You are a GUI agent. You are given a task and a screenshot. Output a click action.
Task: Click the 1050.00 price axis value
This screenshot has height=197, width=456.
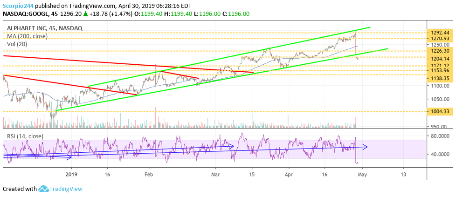point(439,99)
